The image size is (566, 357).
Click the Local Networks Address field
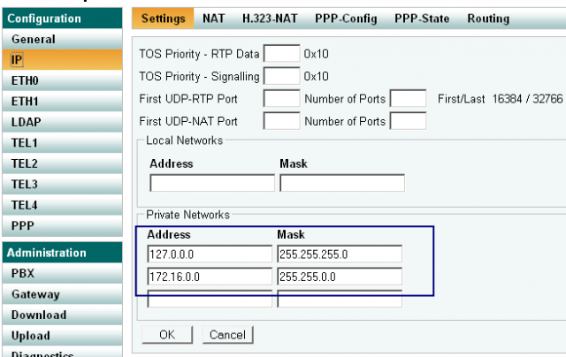(x=212, y=183)
